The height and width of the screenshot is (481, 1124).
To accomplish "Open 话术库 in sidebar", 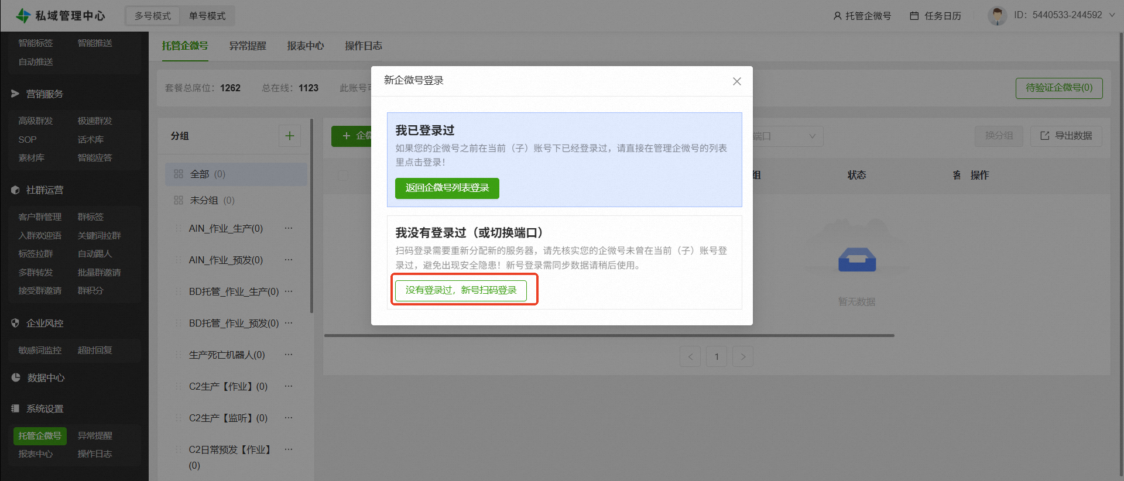I will coord(91,140).
